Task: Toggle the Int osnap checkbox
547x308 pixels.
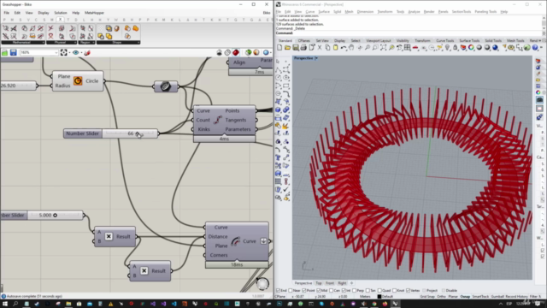Action: coord(344,290)
